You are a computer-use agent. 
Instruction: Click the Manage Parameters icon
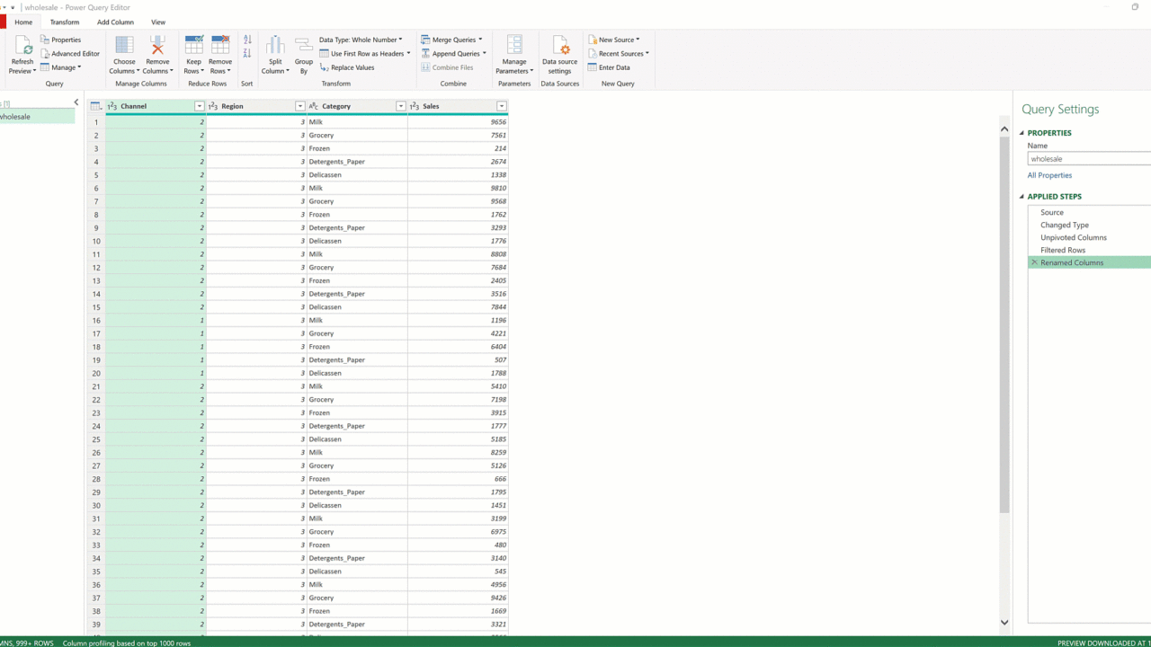(514, 47)
